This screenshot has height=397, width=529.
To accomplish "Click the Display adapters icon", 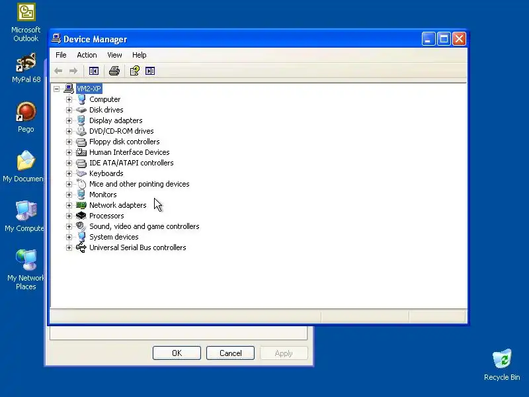I will (81, 120).
